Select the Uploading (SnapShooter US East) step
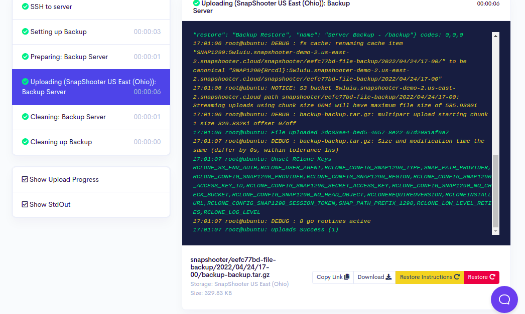The width and height of the screenshot is (525, 314). (x=91, y=87)
